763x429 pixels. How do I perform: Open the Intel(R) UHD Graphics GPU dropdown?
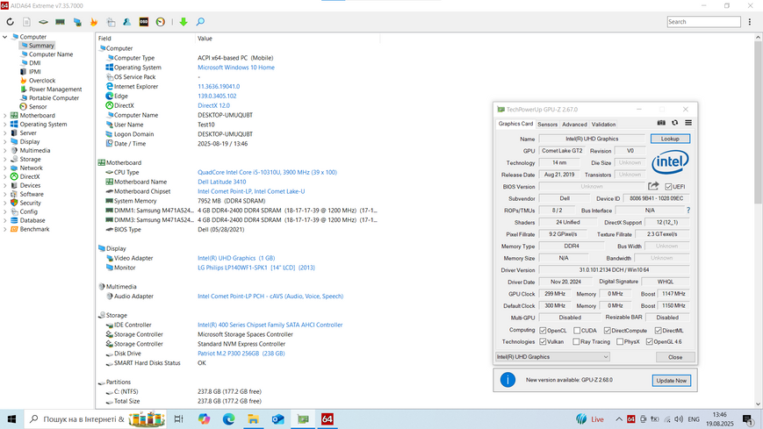552,356
